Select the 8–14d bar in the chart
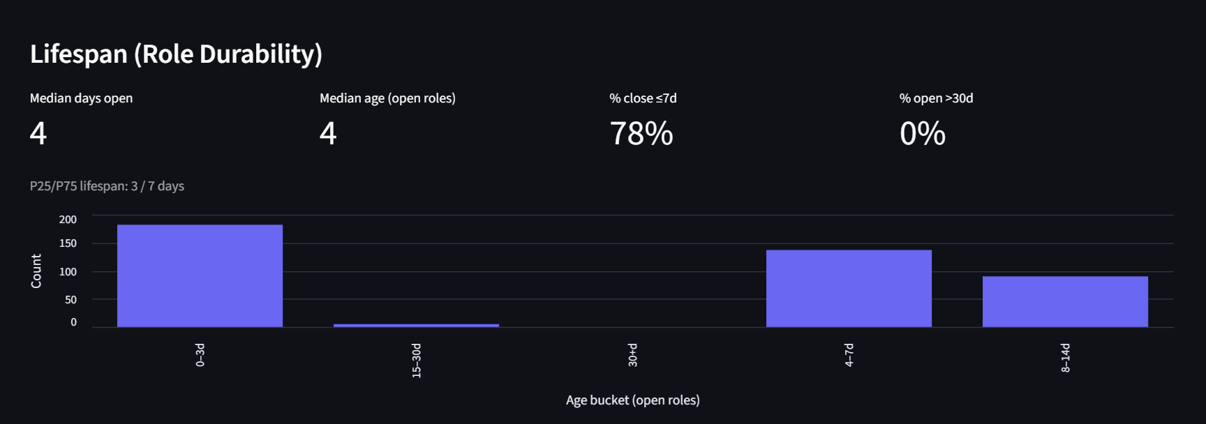The height and width of the screenshot is (424, 1206). click(1065, 301)
